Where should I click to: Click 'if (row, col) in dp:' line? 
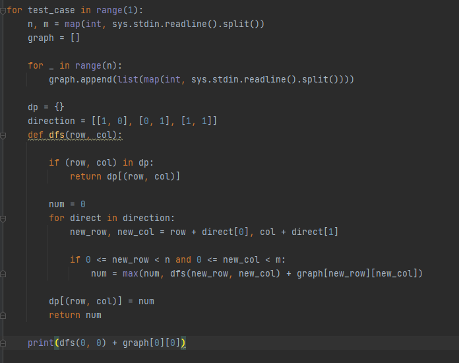[101, 163]
